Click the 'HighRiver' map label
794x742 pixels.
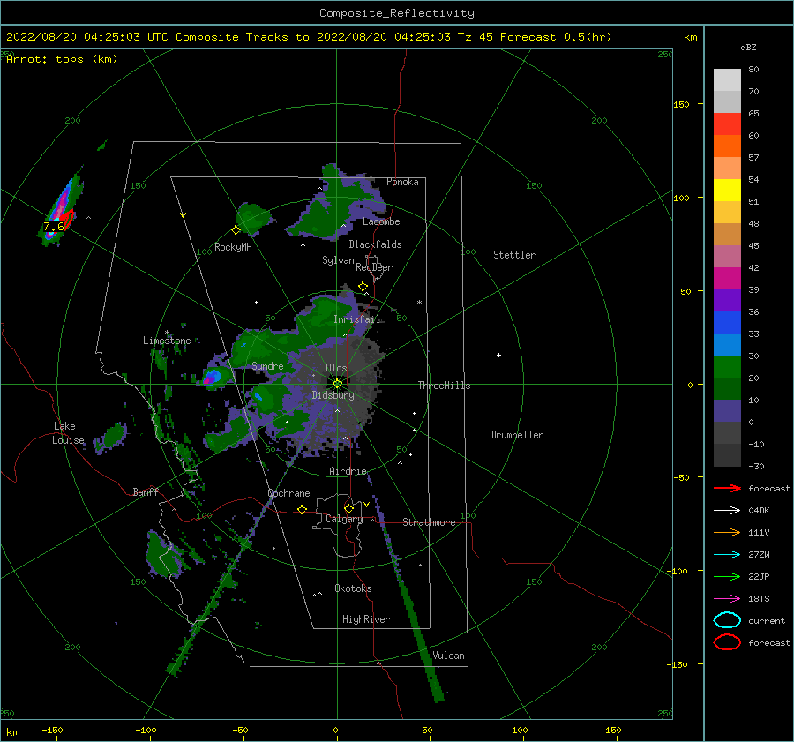[x=366, y=619]
